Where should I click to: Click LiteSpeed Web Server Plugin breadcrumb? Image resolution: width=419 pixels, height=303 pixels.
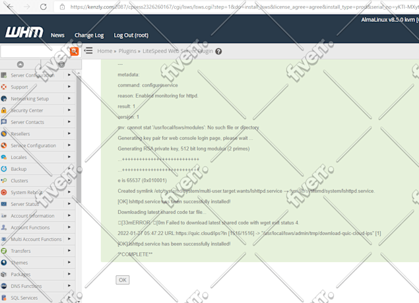[177, 51]
